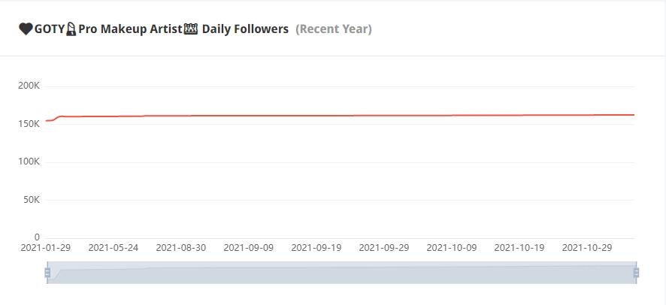Select the 2021-01-29 date on x-axis
The height and width of the screenshot is (305, 666).
pyautogui.click(x=46, y=247)
